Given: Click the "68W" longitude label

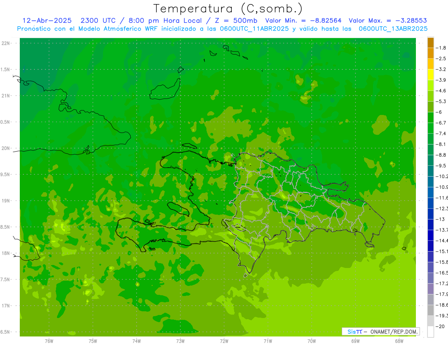Looking at the screenshot, I should coord(399,341).
